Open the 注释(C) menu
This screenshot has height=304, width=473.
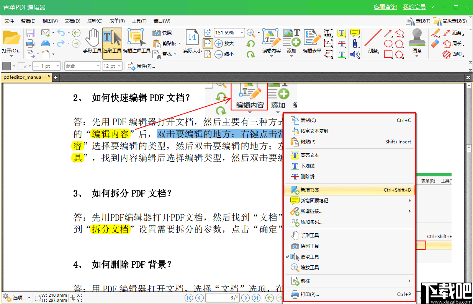94,21
